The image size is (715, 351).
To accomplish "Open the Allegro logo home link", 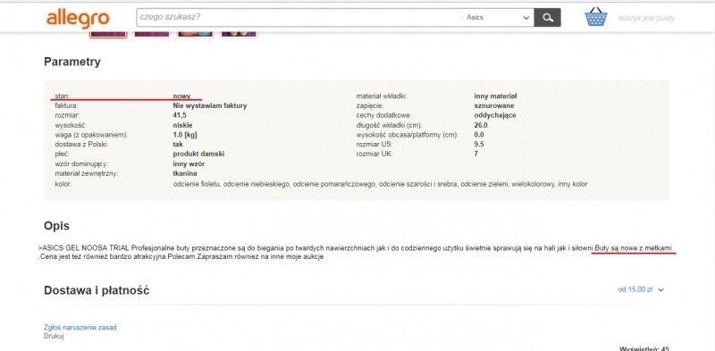I will tap(78, 19).
